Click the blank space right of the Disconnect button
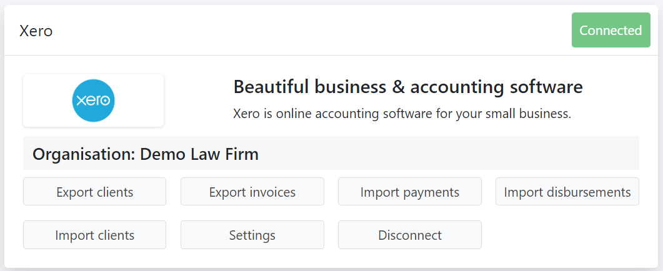The width and height of the screenshot is (663, 271). tap(561, 235)
